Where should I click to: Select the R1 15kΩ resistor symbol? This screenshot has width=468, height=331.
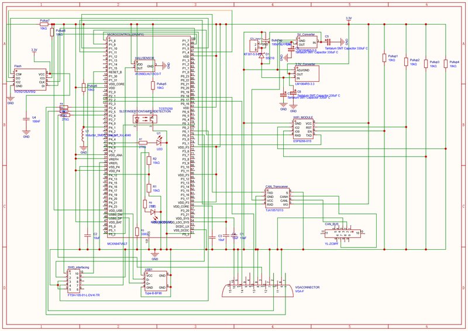pos(149,188)
